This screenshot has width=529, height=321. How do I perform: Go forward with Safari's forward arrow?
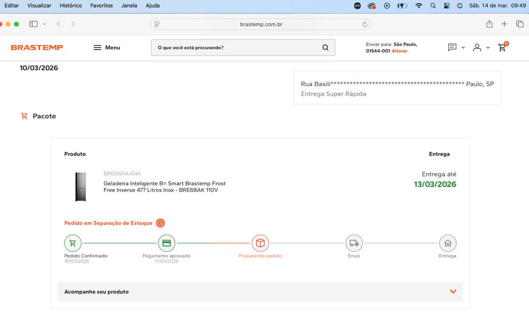(73, 24)
